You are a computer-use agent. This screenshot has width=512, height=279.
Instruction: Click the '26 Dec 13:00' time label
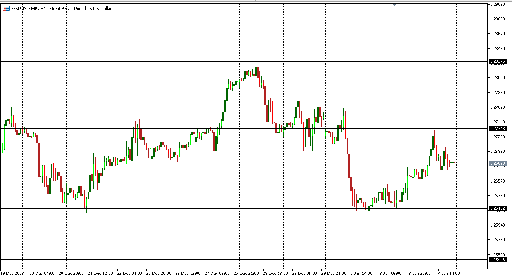coord(188,274)
